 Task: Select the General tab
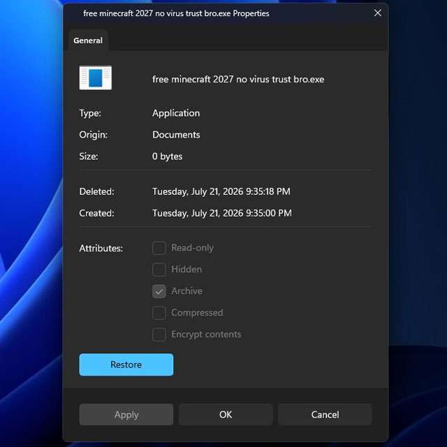[x=88, y=41]
